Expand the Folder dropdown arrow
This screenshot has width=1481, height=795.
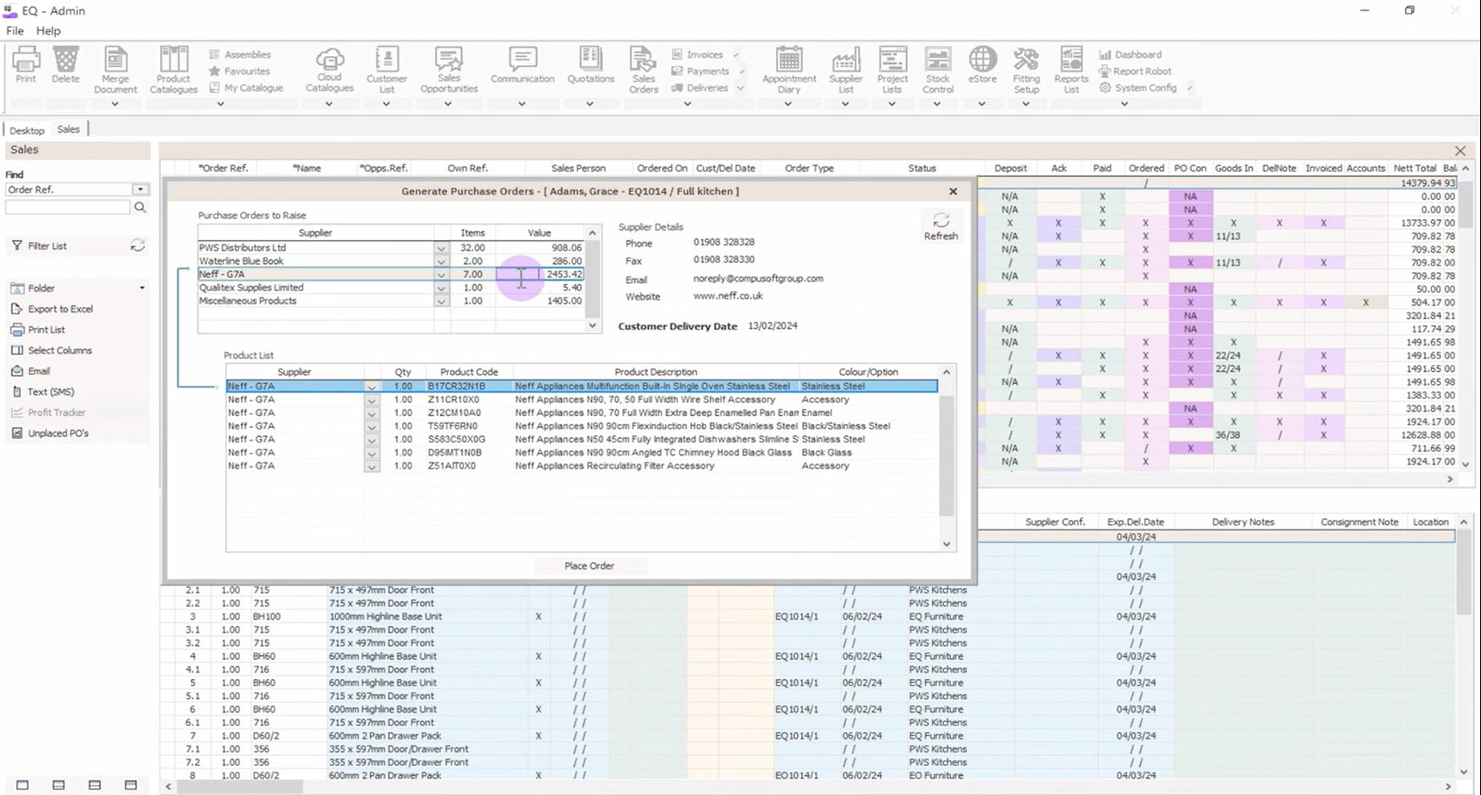(x=142, y=288)
